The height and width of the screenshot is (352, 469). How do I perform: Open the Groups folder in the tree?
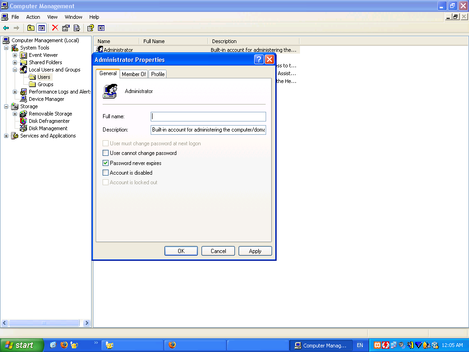45,84
